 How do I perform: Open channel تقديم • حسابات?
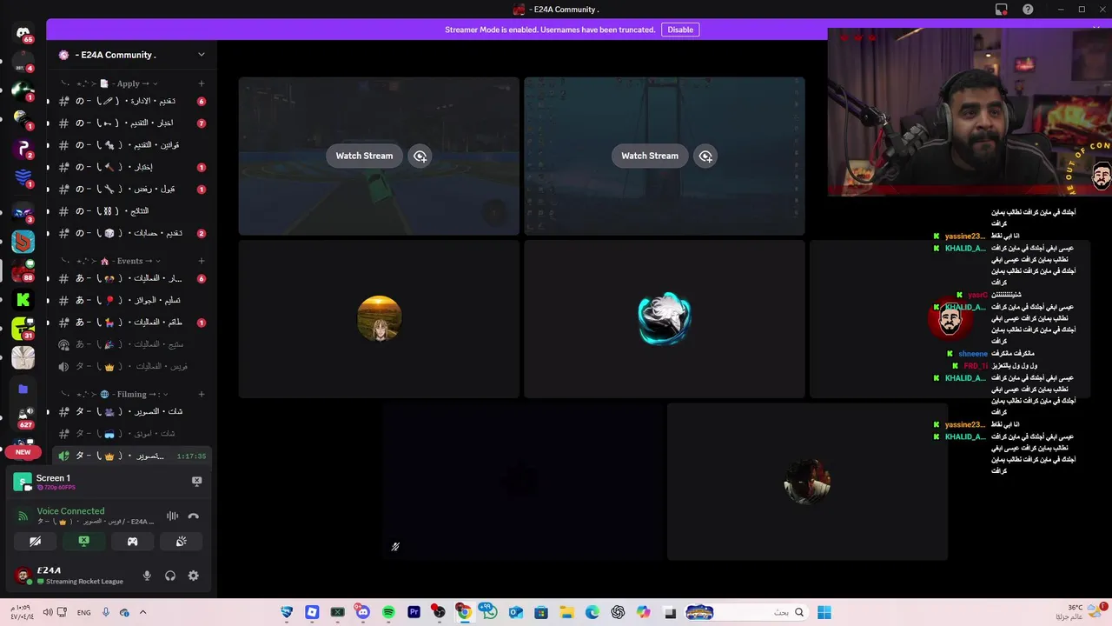tap(132, 233)
